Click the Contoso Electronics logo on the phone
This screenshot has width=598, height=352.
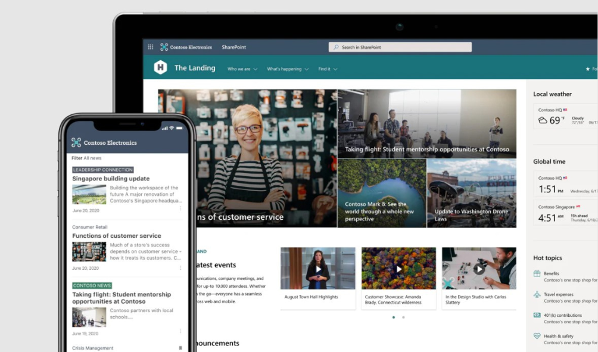point(76,142)
